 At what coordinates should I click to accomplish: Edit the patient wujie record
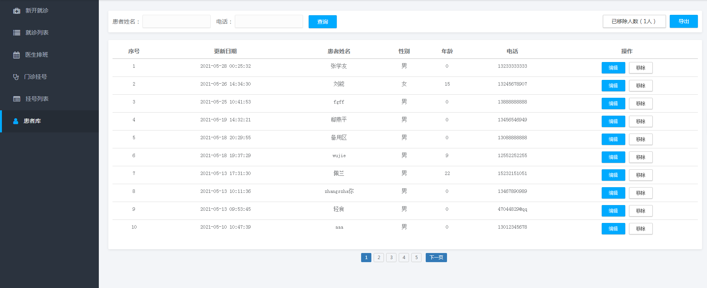(x=613, y=157)
